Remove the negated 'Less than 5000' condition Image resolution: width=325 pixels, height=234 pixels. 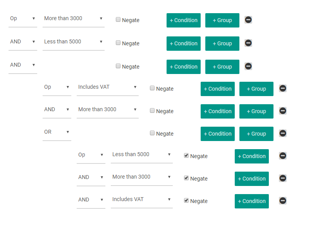[282, 156]
